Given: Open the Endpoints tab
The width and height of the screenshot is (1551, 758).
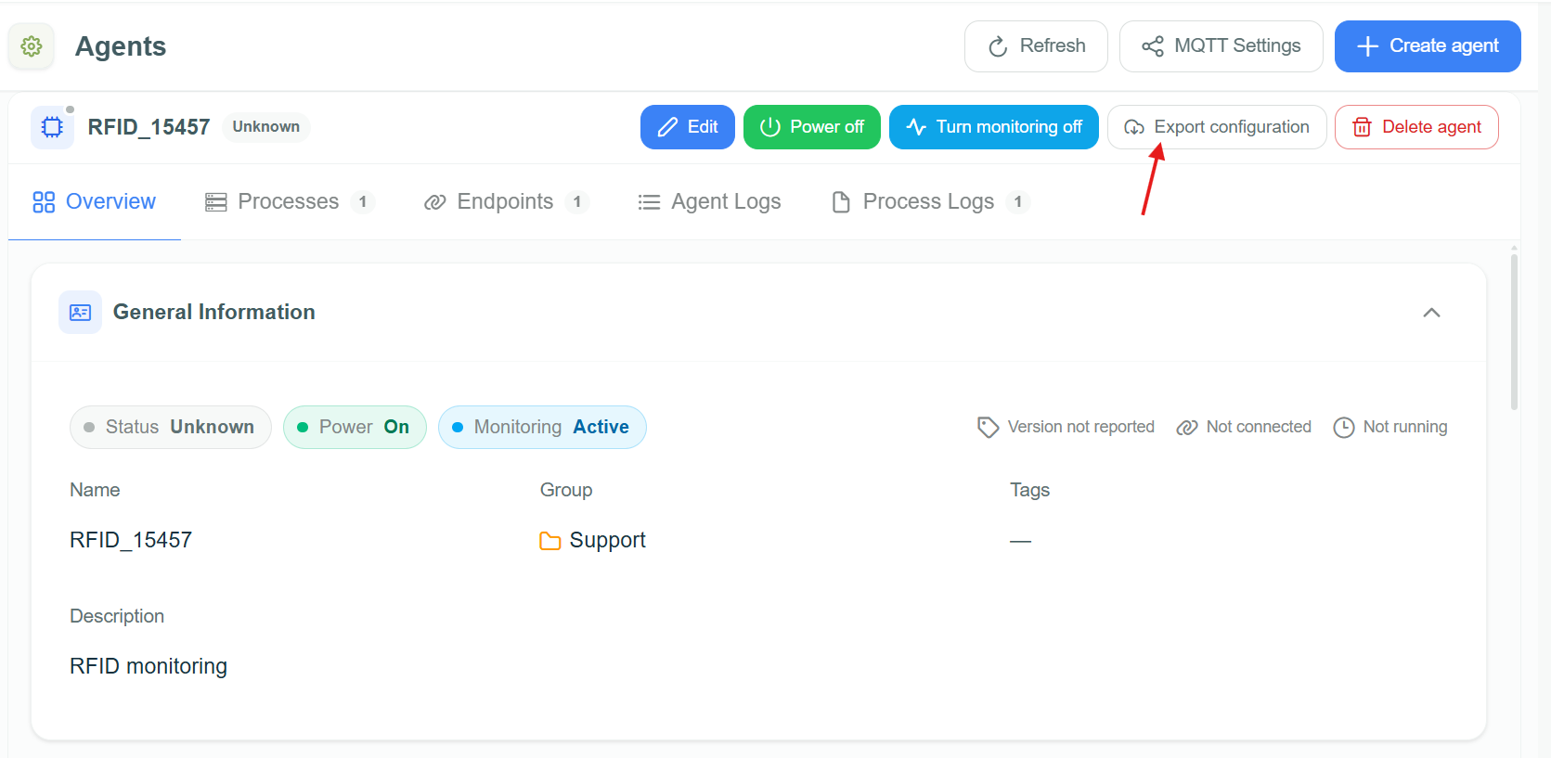Looking at the screenshot, I should click(x=506, y=202).
